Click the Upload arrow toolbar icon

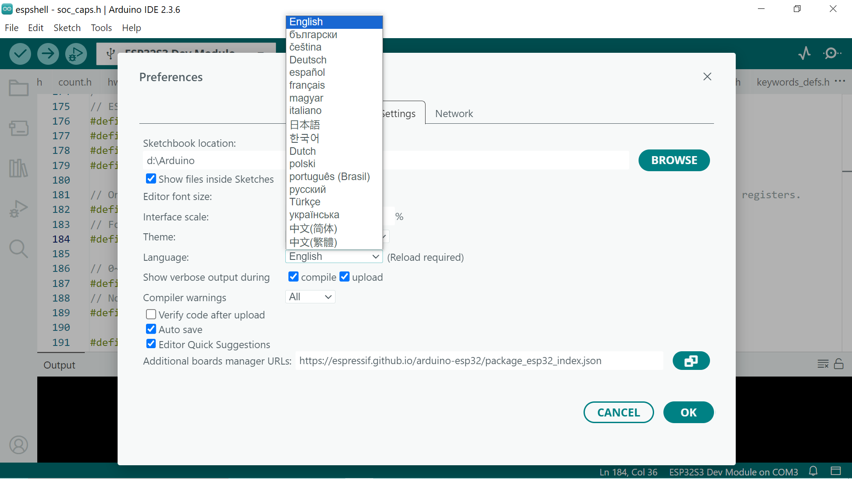coord(48,54)
